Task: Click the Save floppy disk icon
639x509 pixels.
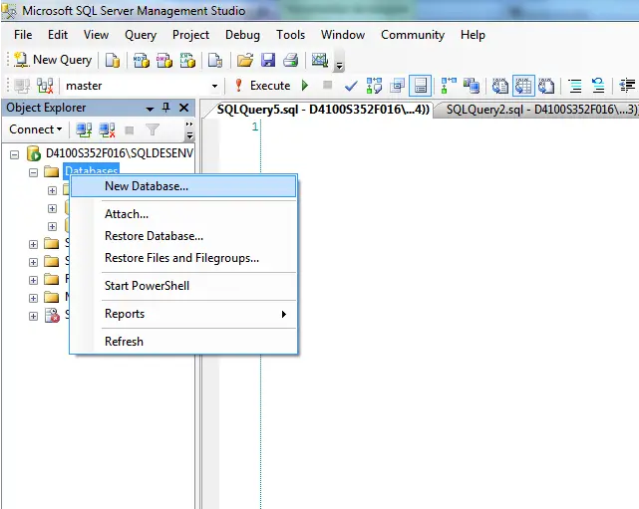Action: (268, 60)
